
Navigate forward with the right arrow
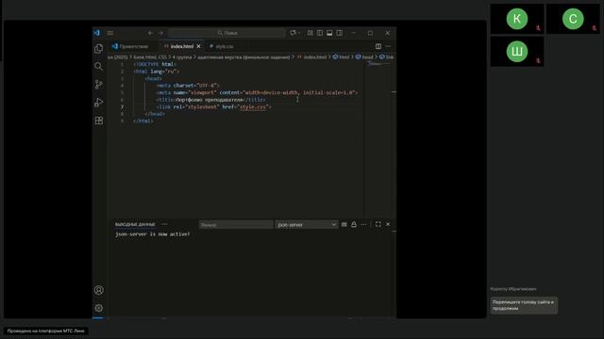(160, 33)
